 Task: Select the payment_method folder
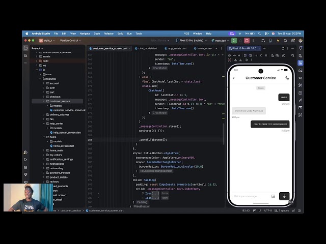[58, 173]
